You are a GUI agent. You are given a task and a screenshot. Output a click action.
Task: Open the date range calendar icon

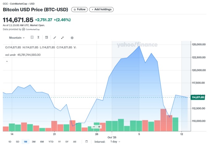pyautogui.click(x=86, y=142)
